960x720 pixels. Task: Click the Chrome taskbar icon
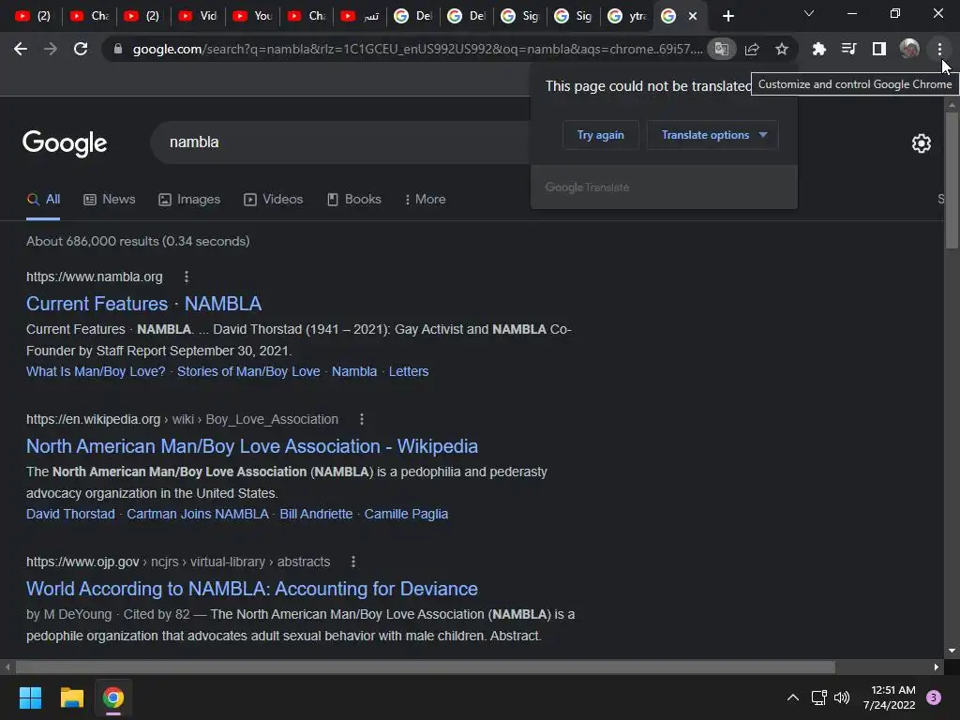pos(112,697)
